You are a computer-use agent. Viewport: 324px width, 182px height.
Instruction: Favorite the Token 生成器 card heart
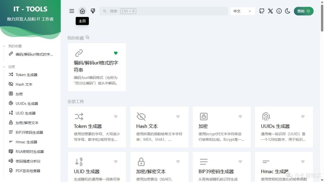click(116, 117)
